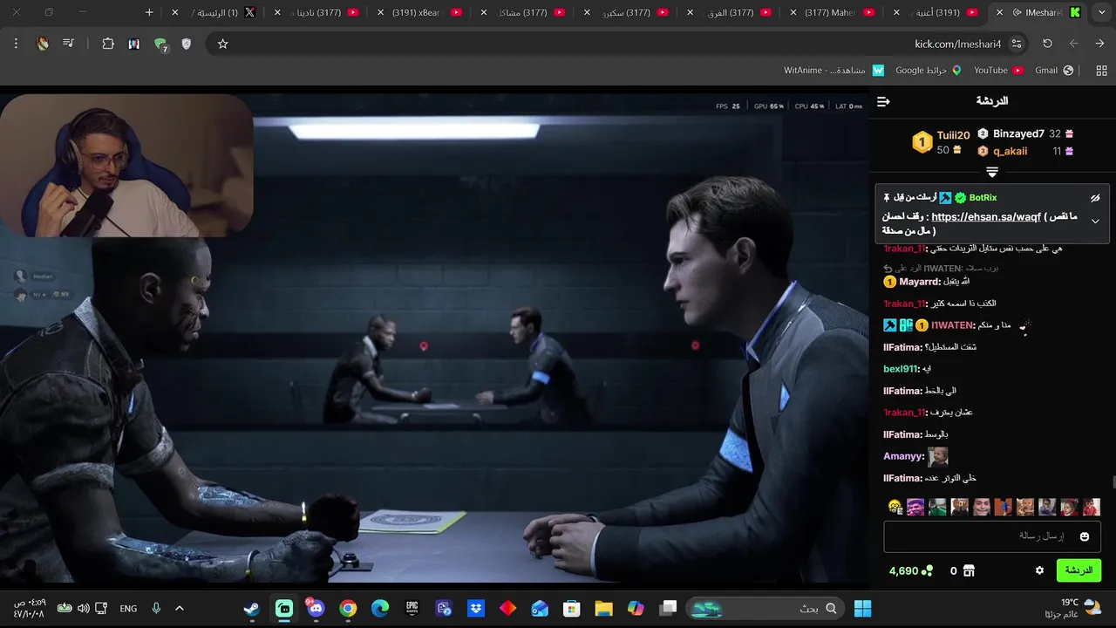
Task: Open Dropbox from the taskbar
Action: point(476,608)
